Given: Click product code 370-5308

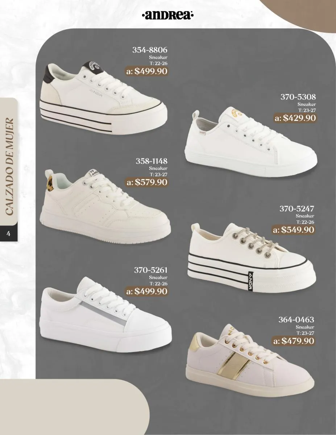Looking at the screenshot, I should tap(298, 97).
